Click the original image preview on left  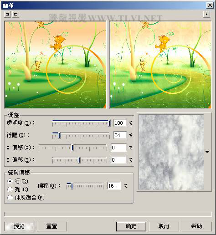coord(55,65)
